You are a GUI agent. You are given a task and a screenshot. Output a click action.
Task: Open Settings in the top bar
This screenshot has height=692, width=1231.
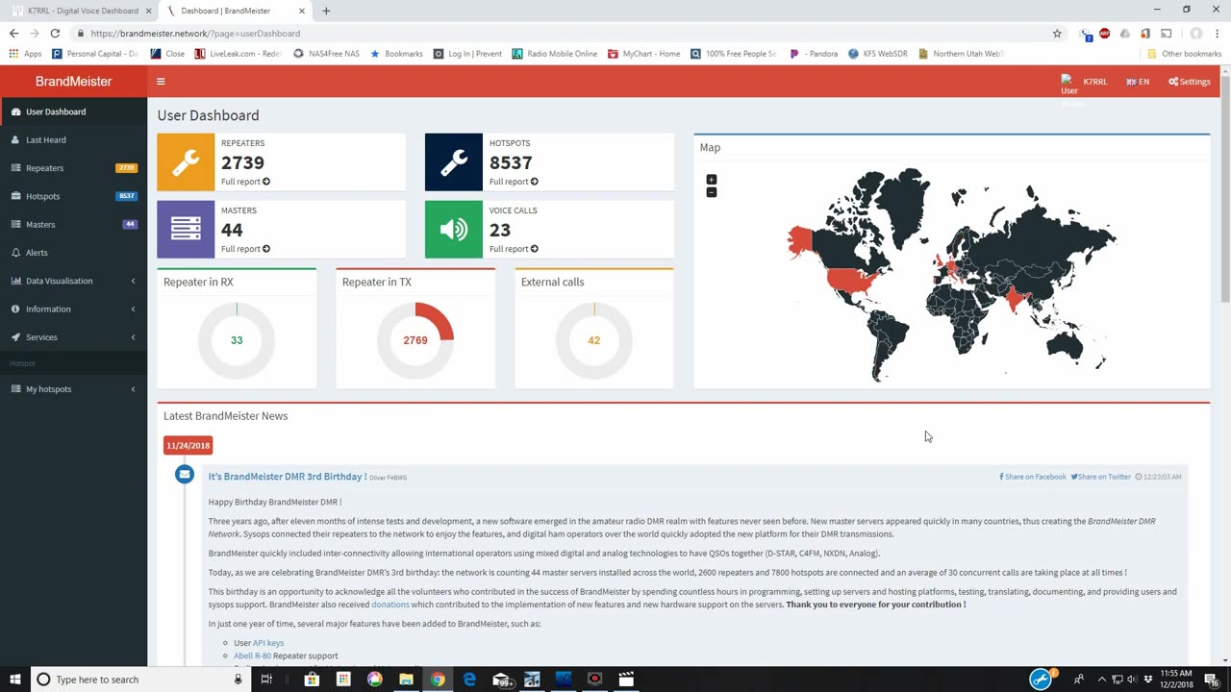(x=1190, y=82)
